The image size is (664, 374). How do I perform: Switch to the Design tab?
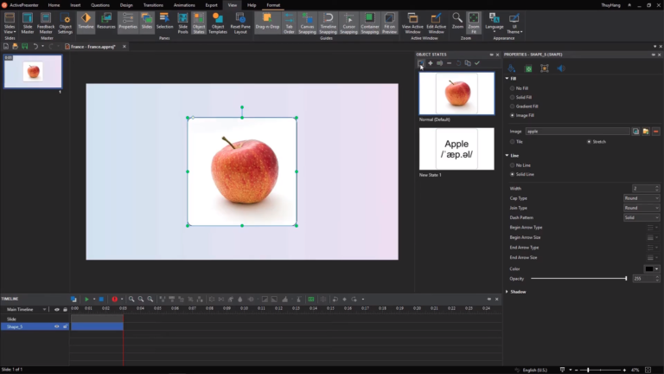tap(126, 5)
